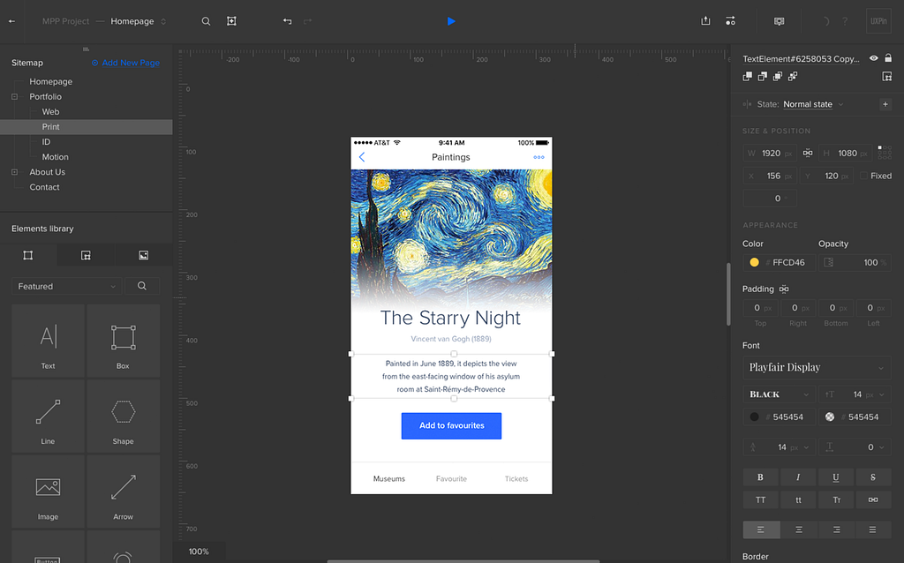The image size is (904, 563).
Task: Add a new state with plus button
Action: click(x=885, y=104)
